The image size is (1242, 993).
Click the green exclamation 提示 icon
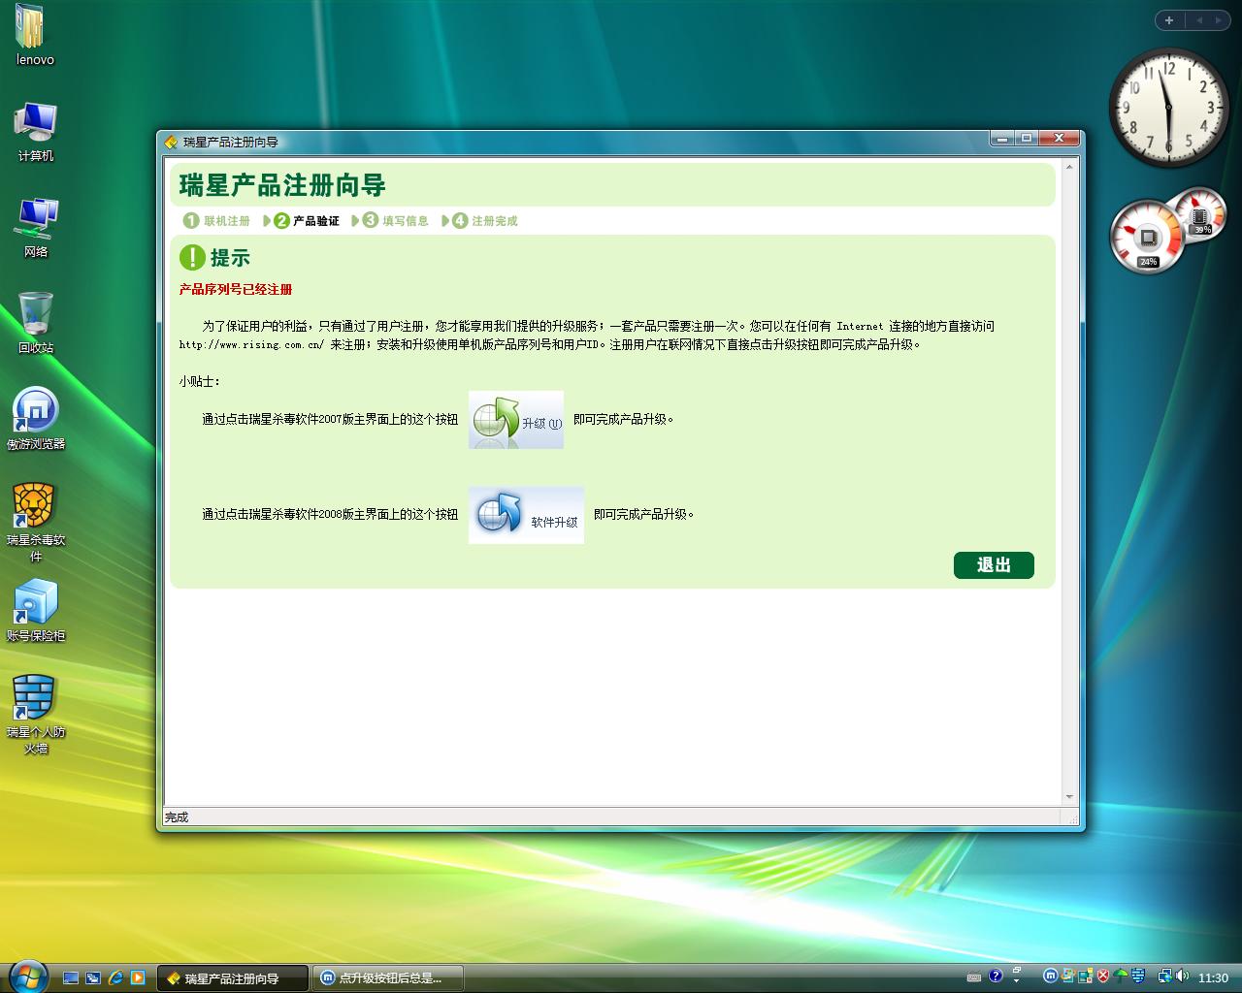[x=192, y=257]
